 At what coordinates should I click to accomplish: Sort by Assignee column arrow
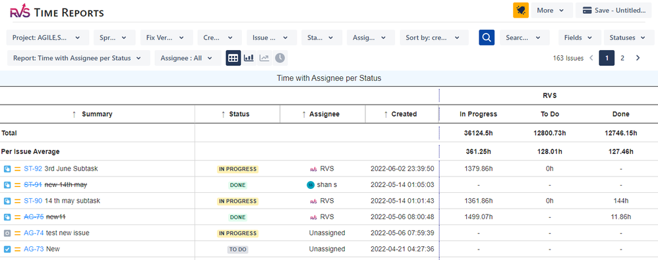(x=304, y=115)
